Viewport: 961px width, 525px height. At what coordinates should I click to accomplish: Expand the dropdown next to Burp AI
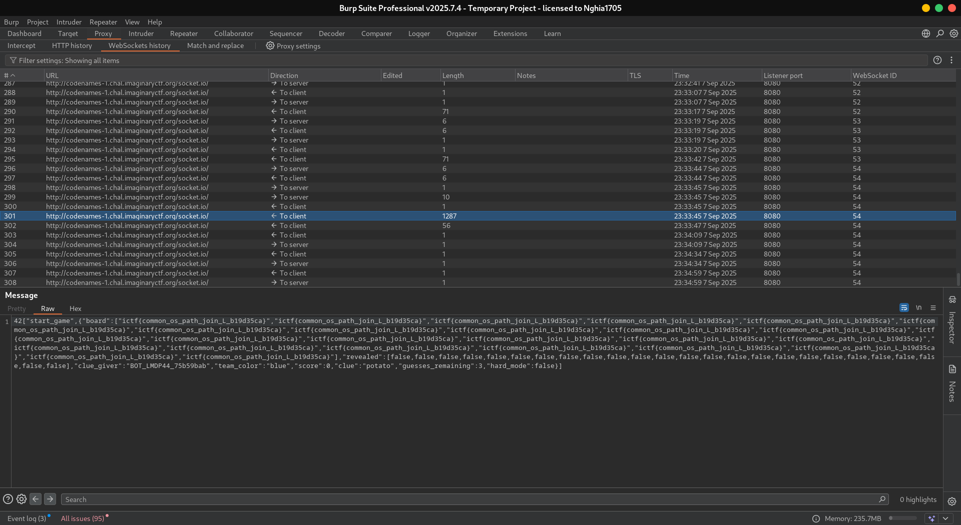(x=945, y=518)
